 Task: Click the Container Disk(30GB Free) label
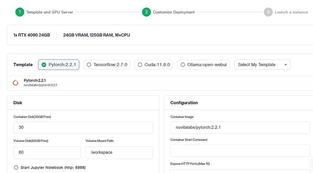click(32, 117)
